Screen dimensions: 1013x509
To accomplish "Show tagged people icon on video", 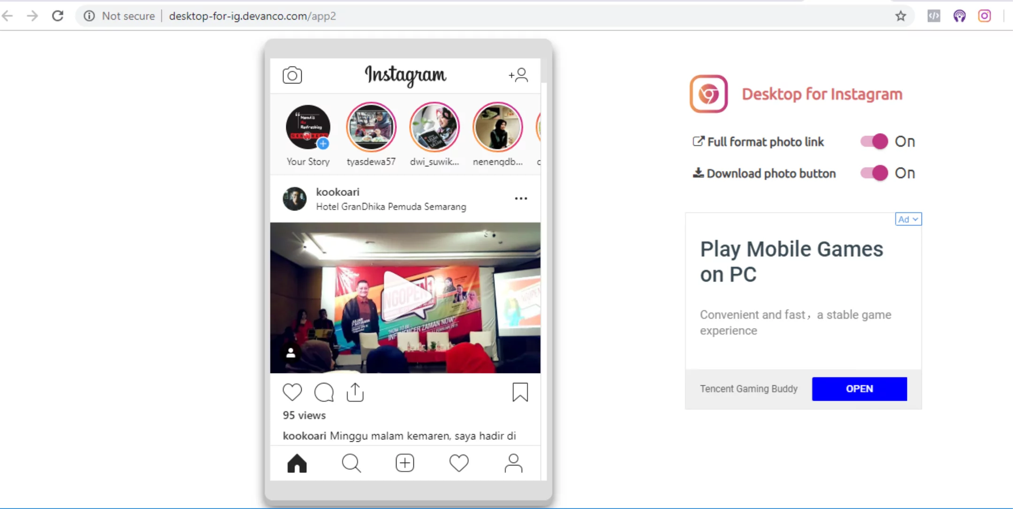I will tap(291, 353).
